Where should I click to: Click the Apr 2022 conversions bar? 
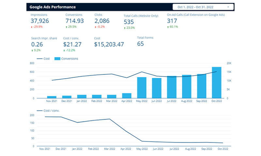[127, 96]
